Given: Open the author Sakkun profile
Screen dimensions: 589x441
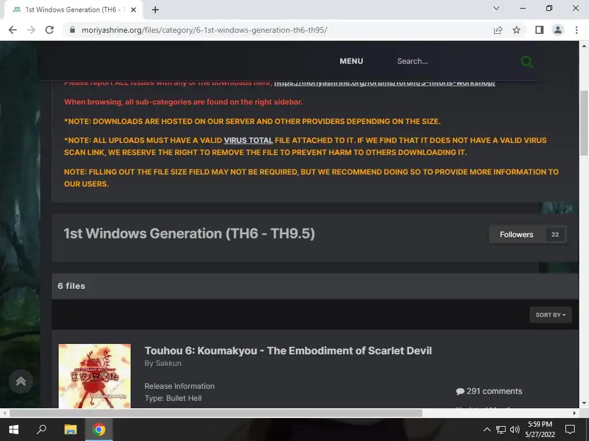Looking at the screenshot, I should coord(169,363).
